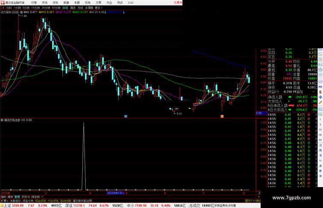Open the 行情 menu

(34, 3)
